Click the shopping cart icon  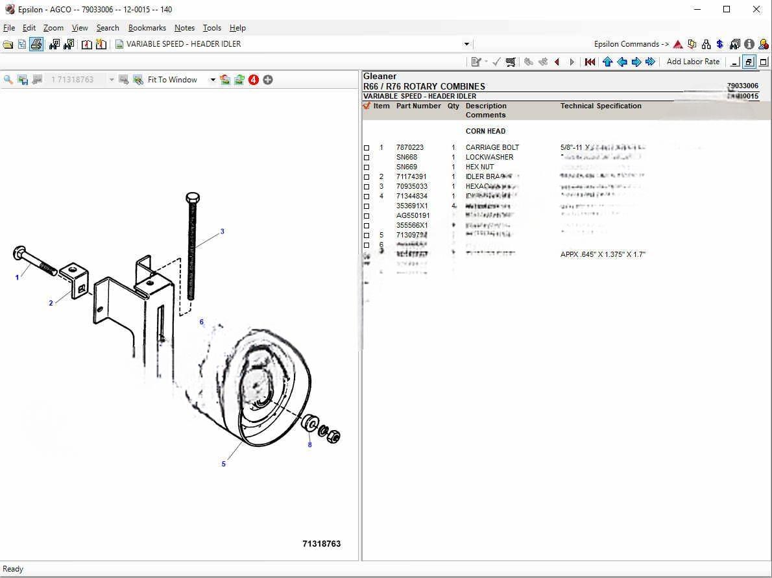coord(511,62)
